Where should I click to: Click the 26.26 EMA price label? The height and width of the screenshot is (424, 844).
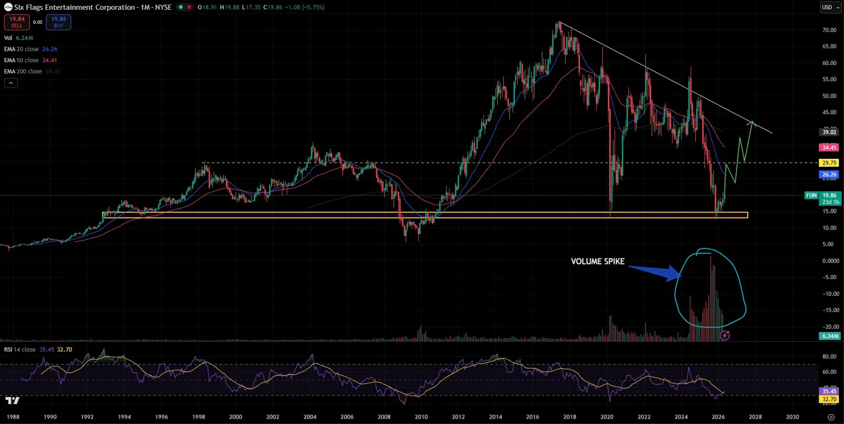830,175
